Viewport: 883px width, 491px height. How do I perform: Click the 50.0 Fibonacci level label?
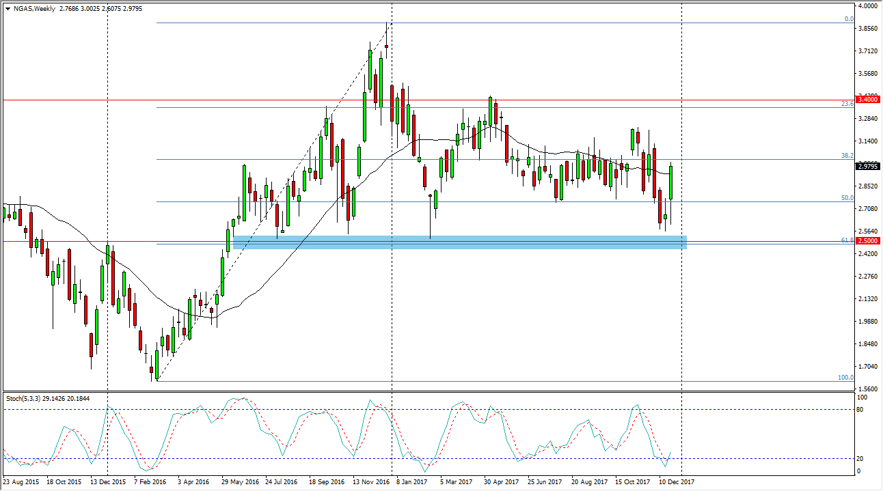pyautogui.click(x=847, y=198)
